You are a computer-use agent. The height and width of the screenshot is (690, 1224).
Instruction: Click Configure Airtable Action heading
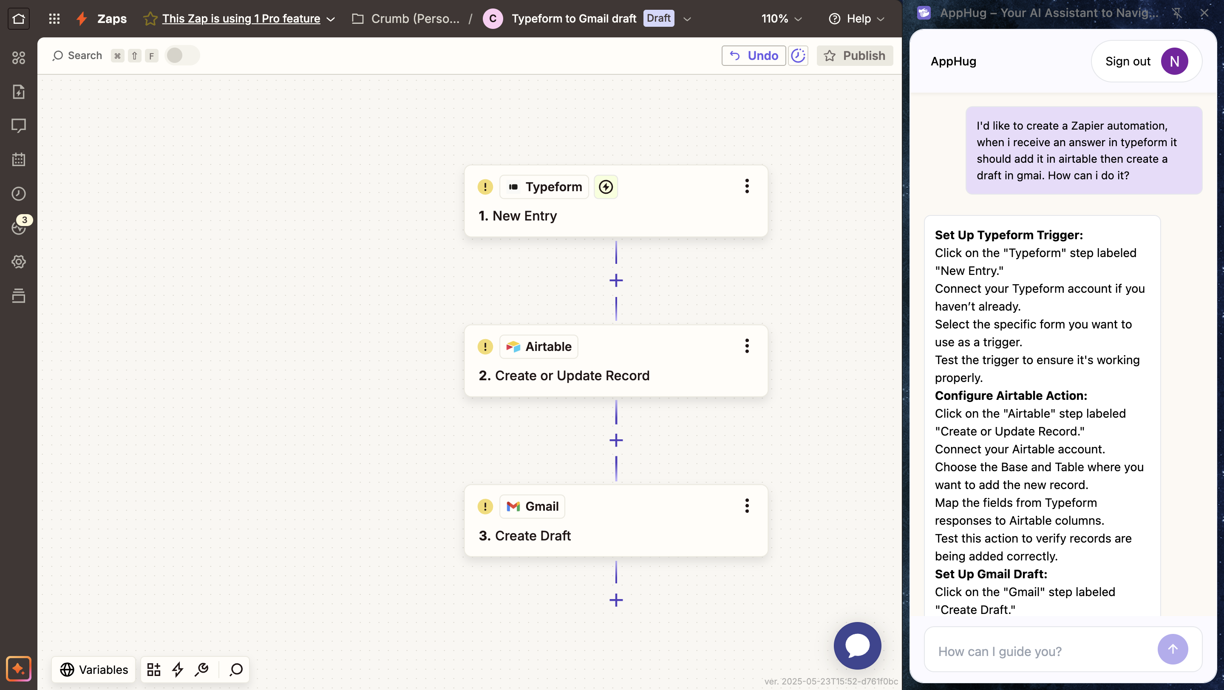point(1011,396)
